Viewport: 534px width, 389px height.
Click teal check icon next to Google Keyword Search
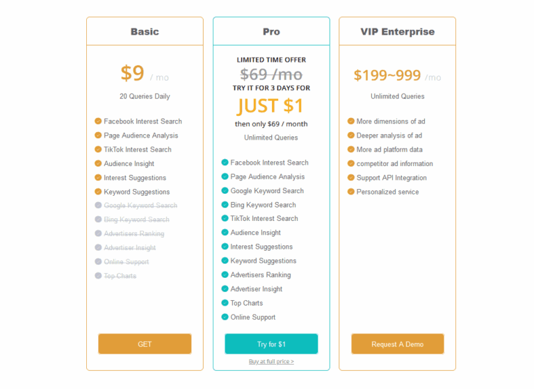(225, 190)
